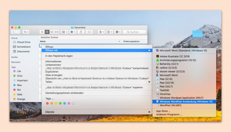Choose Anderem Programm ... in submenu

pyautogui.click(x=184, y=115)
